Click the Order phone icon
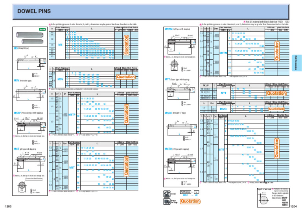The height and width of the screenshot is (213, 302). point(167,194)
